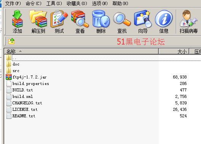Click the 26,436 size value
This screenshot has width=201, height=144.
coord(180,109)
